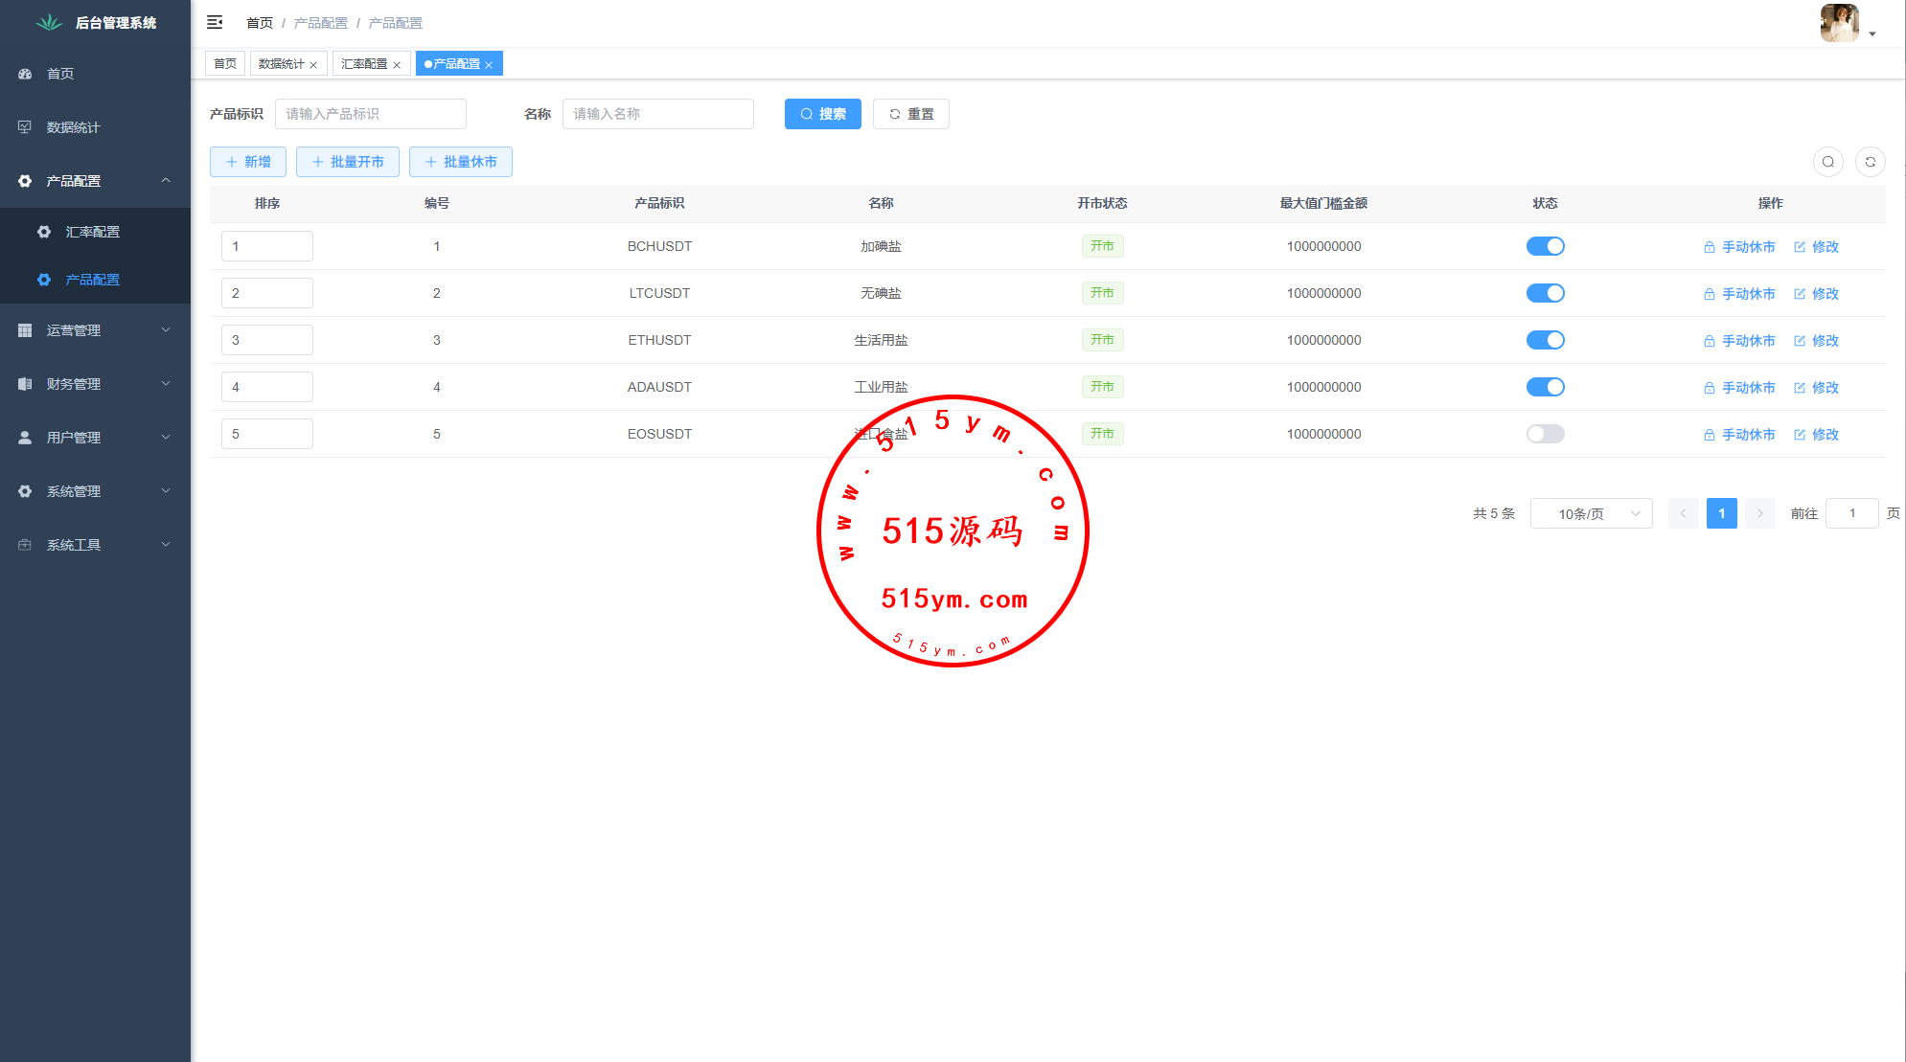Viewport: 1906px width, 1062px height.
Task: Open the 10条/页 page size dropdown
Action: point(1591,514)
